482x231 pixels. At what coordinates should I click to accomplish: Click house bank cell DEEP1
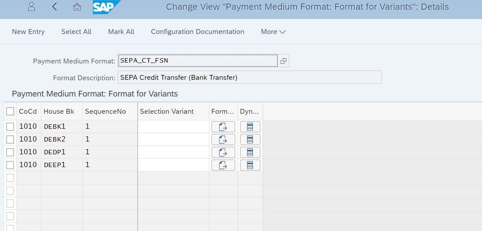62,165
